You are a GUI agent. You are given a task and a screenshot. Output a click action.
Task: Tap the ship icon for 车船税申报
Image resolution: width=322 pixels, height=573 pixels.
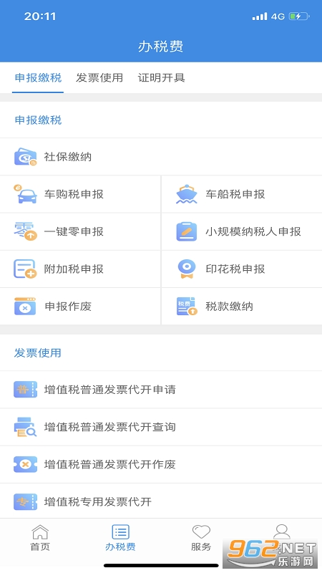pyautogui.click(x=187, y=194)
